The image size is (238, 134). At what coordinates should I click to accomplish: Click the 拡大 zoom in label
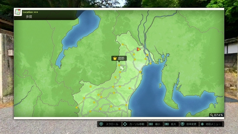point(174,124)
